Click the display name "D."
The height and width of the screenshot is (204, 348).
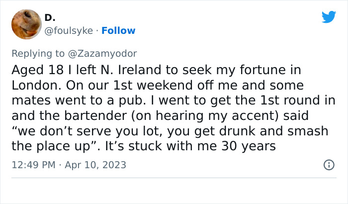click(x=50, y=18)
